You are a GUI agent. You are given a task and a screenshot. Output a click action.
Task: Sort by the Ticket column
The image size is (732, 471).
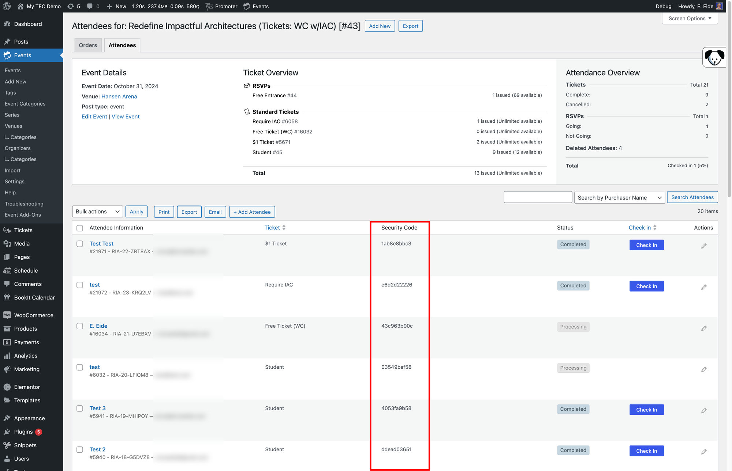[x=275, y=228]
